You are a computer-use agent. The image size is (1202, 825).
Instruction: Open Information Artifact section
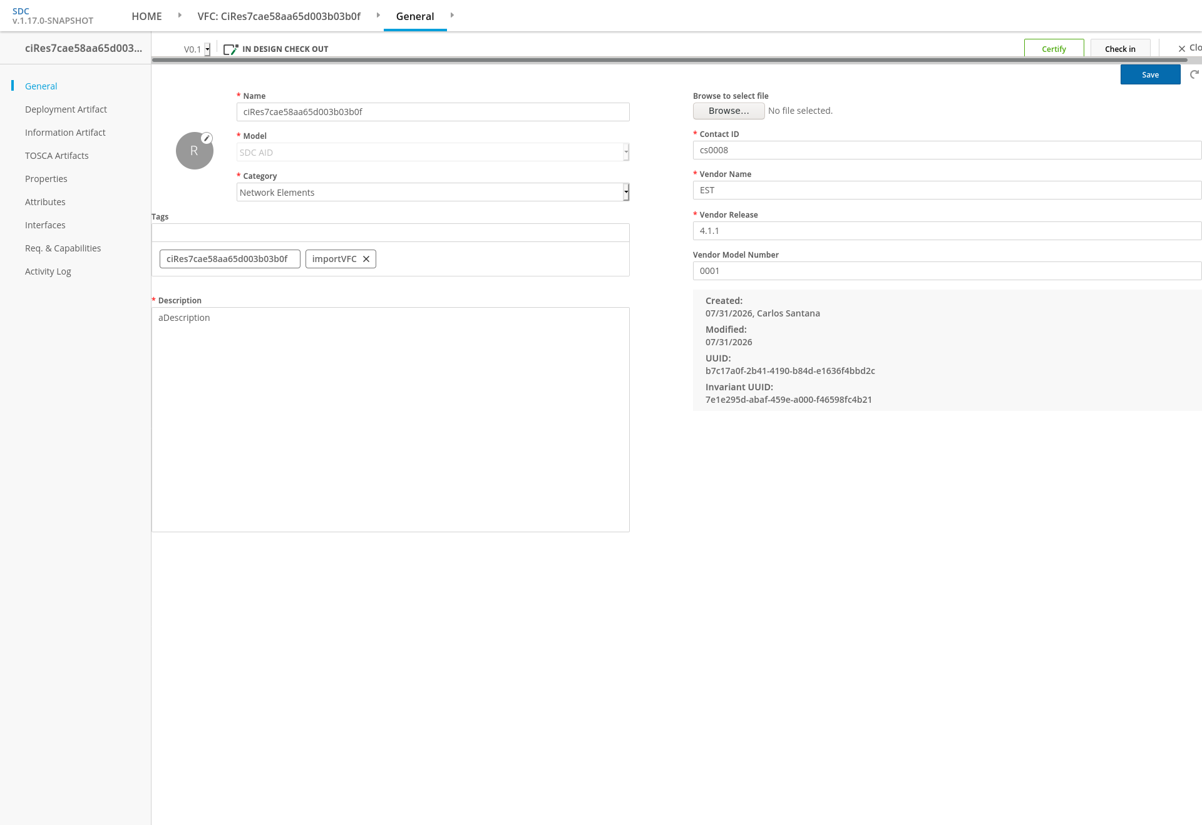point(65,133)
